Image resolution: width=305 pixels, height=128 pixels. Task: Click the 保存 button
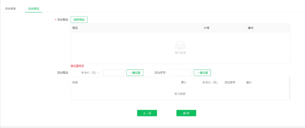tap(186, 113)
